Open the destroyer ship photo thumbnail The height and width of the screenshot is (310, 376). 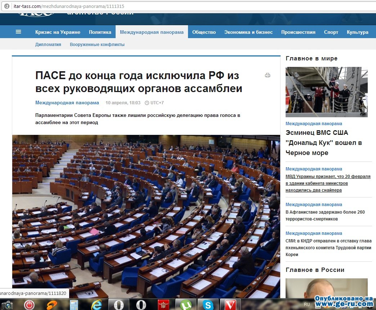[326, 92]
